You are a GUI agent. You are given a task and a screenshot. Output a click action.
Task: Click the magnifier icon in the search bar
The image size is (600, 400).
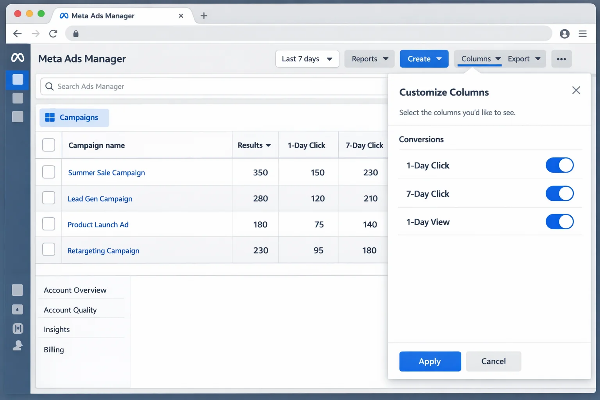pos(49,86)
